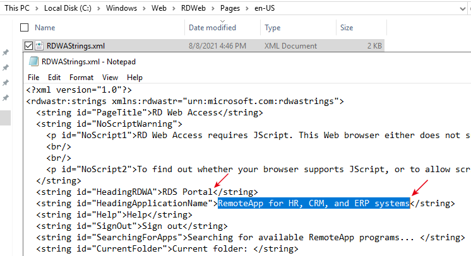Click the highlighted RemoteApp for HR text

pyautogui.click(x=314, y=203)
